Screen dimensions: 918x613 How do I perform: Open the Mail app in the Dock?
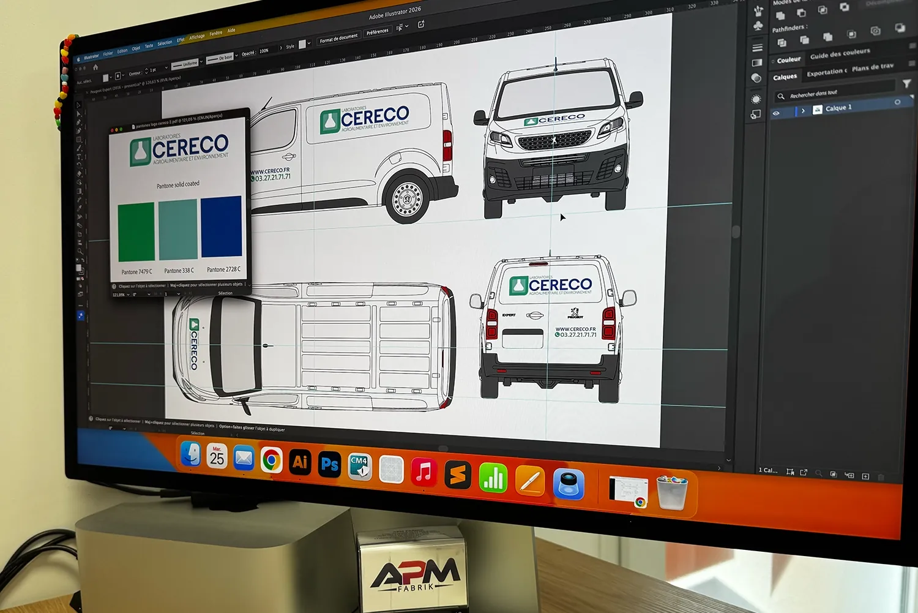(x=244, y=458)
